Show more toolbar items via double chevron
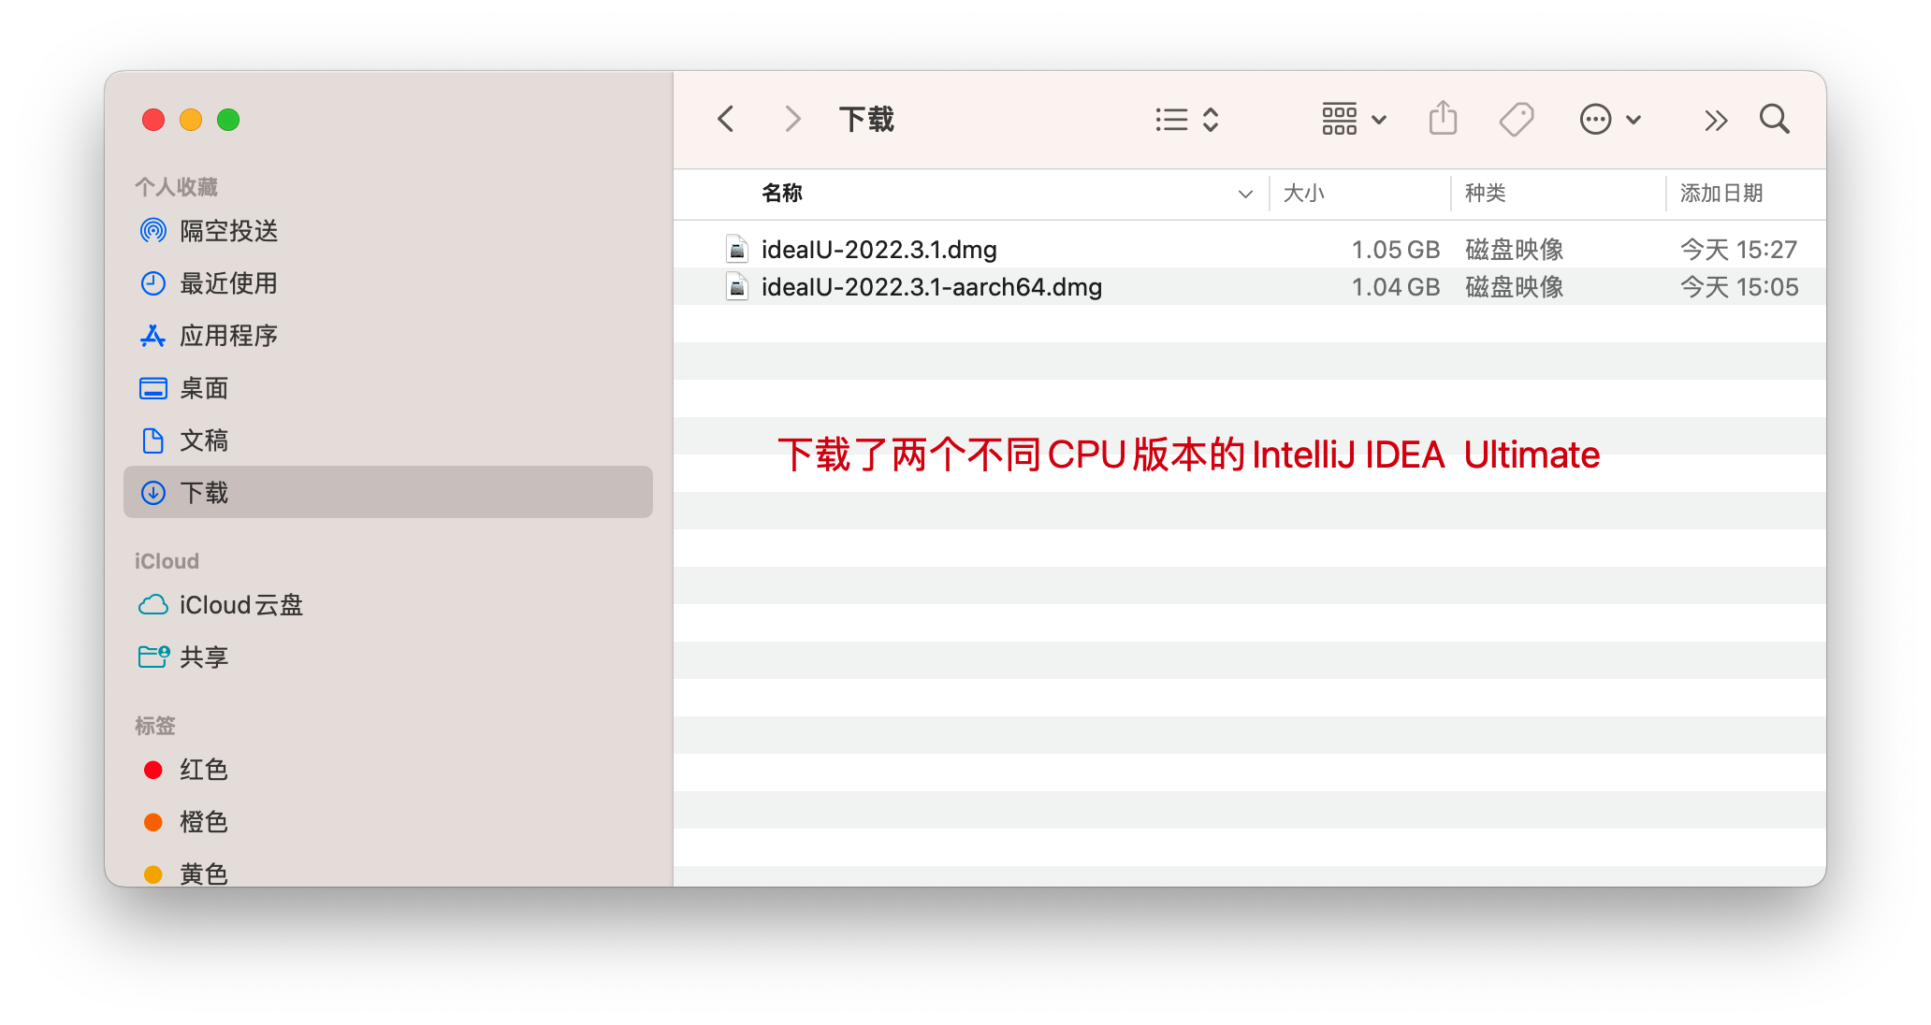The image size is (1931, 1025). click(1715, 120)
